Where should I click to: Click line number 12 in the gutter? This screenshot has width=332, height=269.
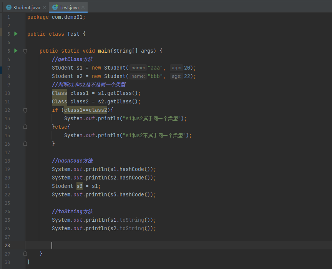[7, 110]
